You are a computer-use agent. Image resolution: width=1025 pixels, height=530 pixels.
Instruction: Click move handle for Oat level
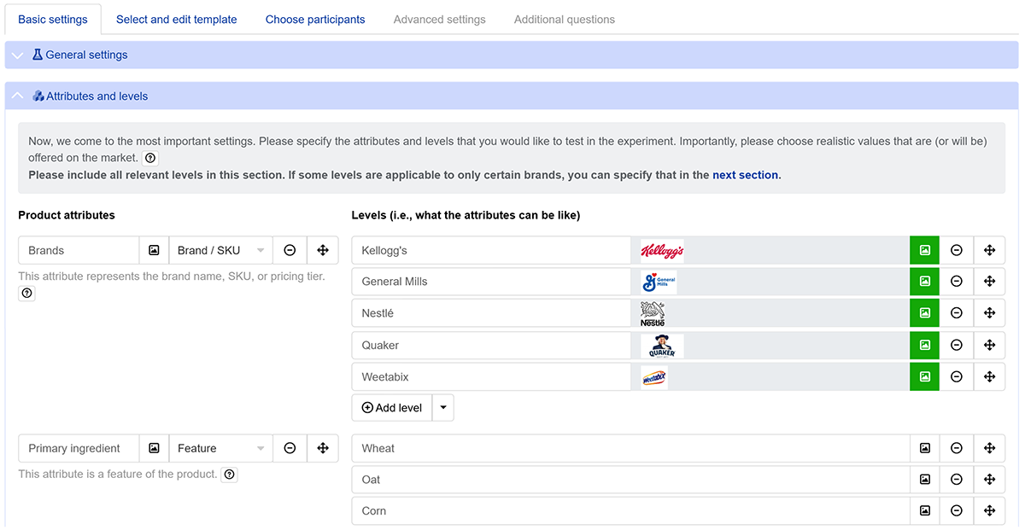989,480
